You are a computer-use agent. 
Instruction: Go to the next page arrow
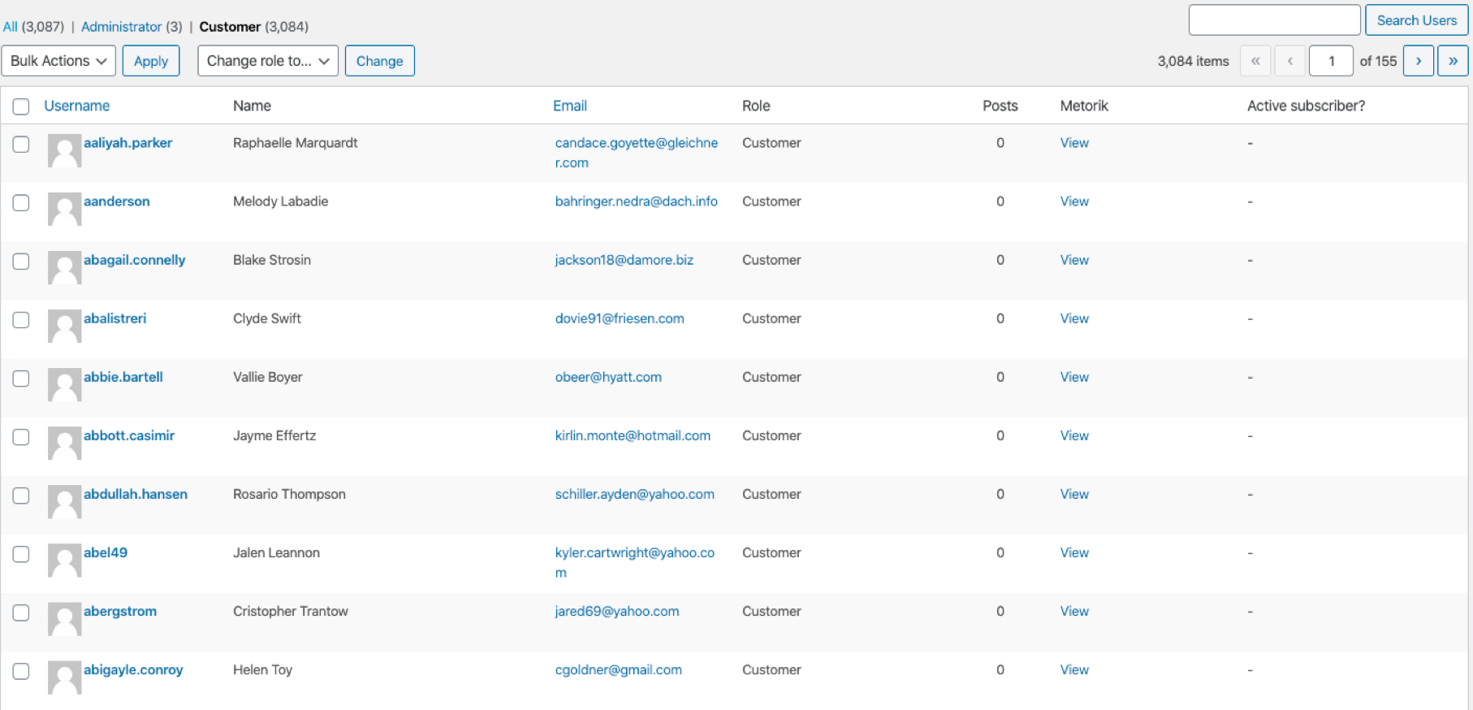[1418, 61]
